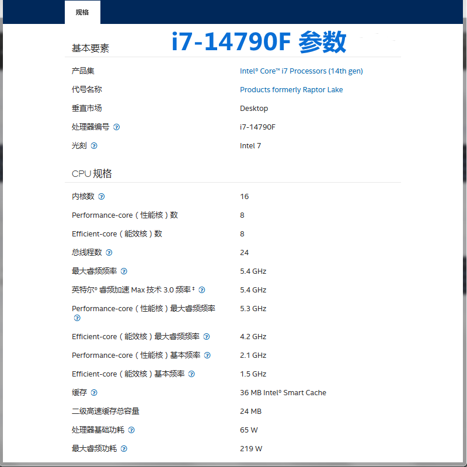Click help icon beside 总线程数
The image size is (467, 467).
tap(110, 252)
